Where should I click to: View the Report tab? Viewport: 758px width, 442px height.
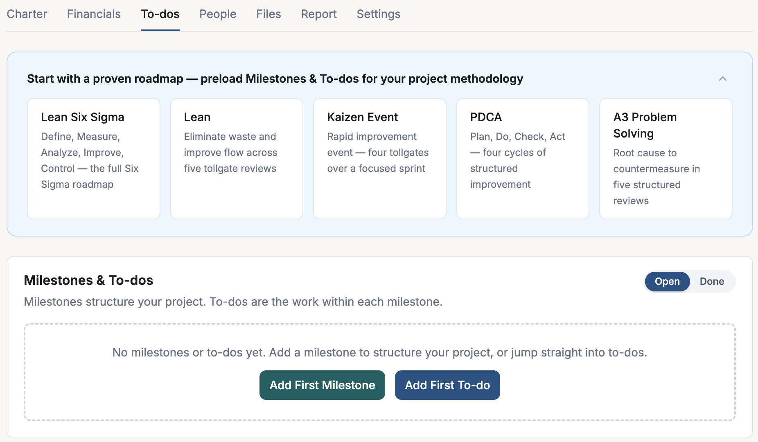point(319,14)
